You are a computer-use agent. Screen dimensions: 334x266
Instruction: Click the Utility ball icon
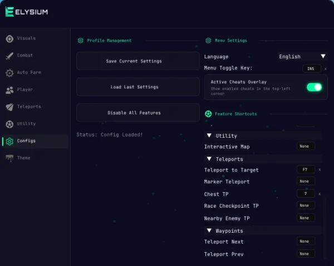[x=9, y=124]
